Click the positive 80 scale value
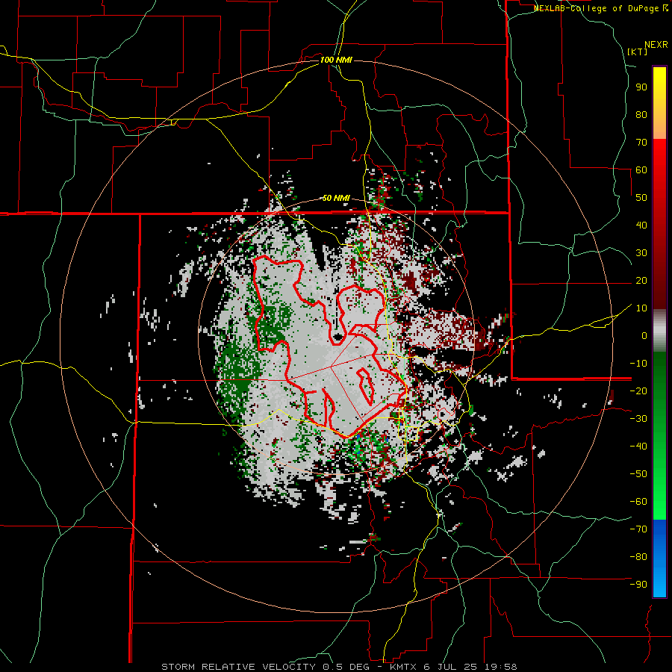 (x=641, y=115)
